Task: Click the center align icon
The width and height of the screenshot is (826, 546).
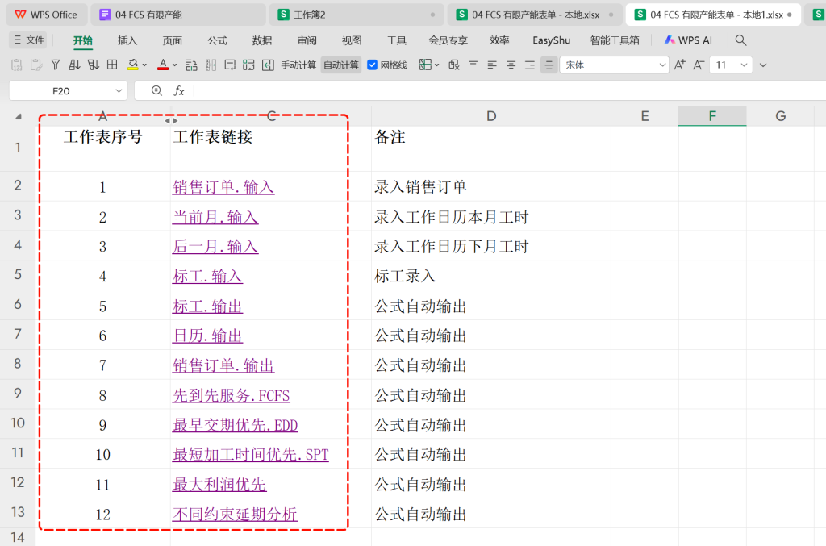Action: (x=511, y=65)
